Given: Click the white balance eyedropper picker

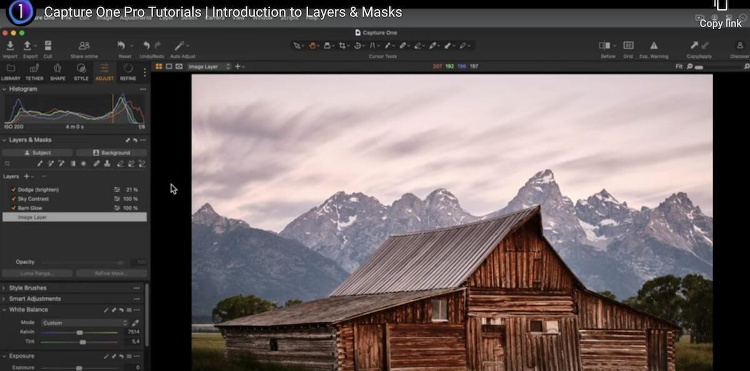Looking at the screenshot, I should (135, 323).
